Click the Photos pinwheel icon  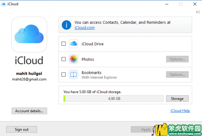pyautogui.click(x=73, y=59)
